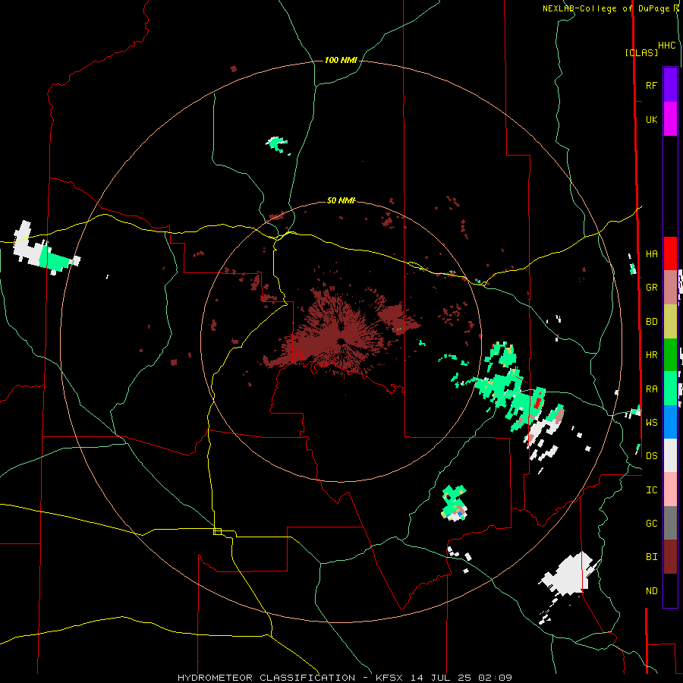Screen dimensions: 683x683
Task: Click the "WS" legend label
Action: (651, 422)
